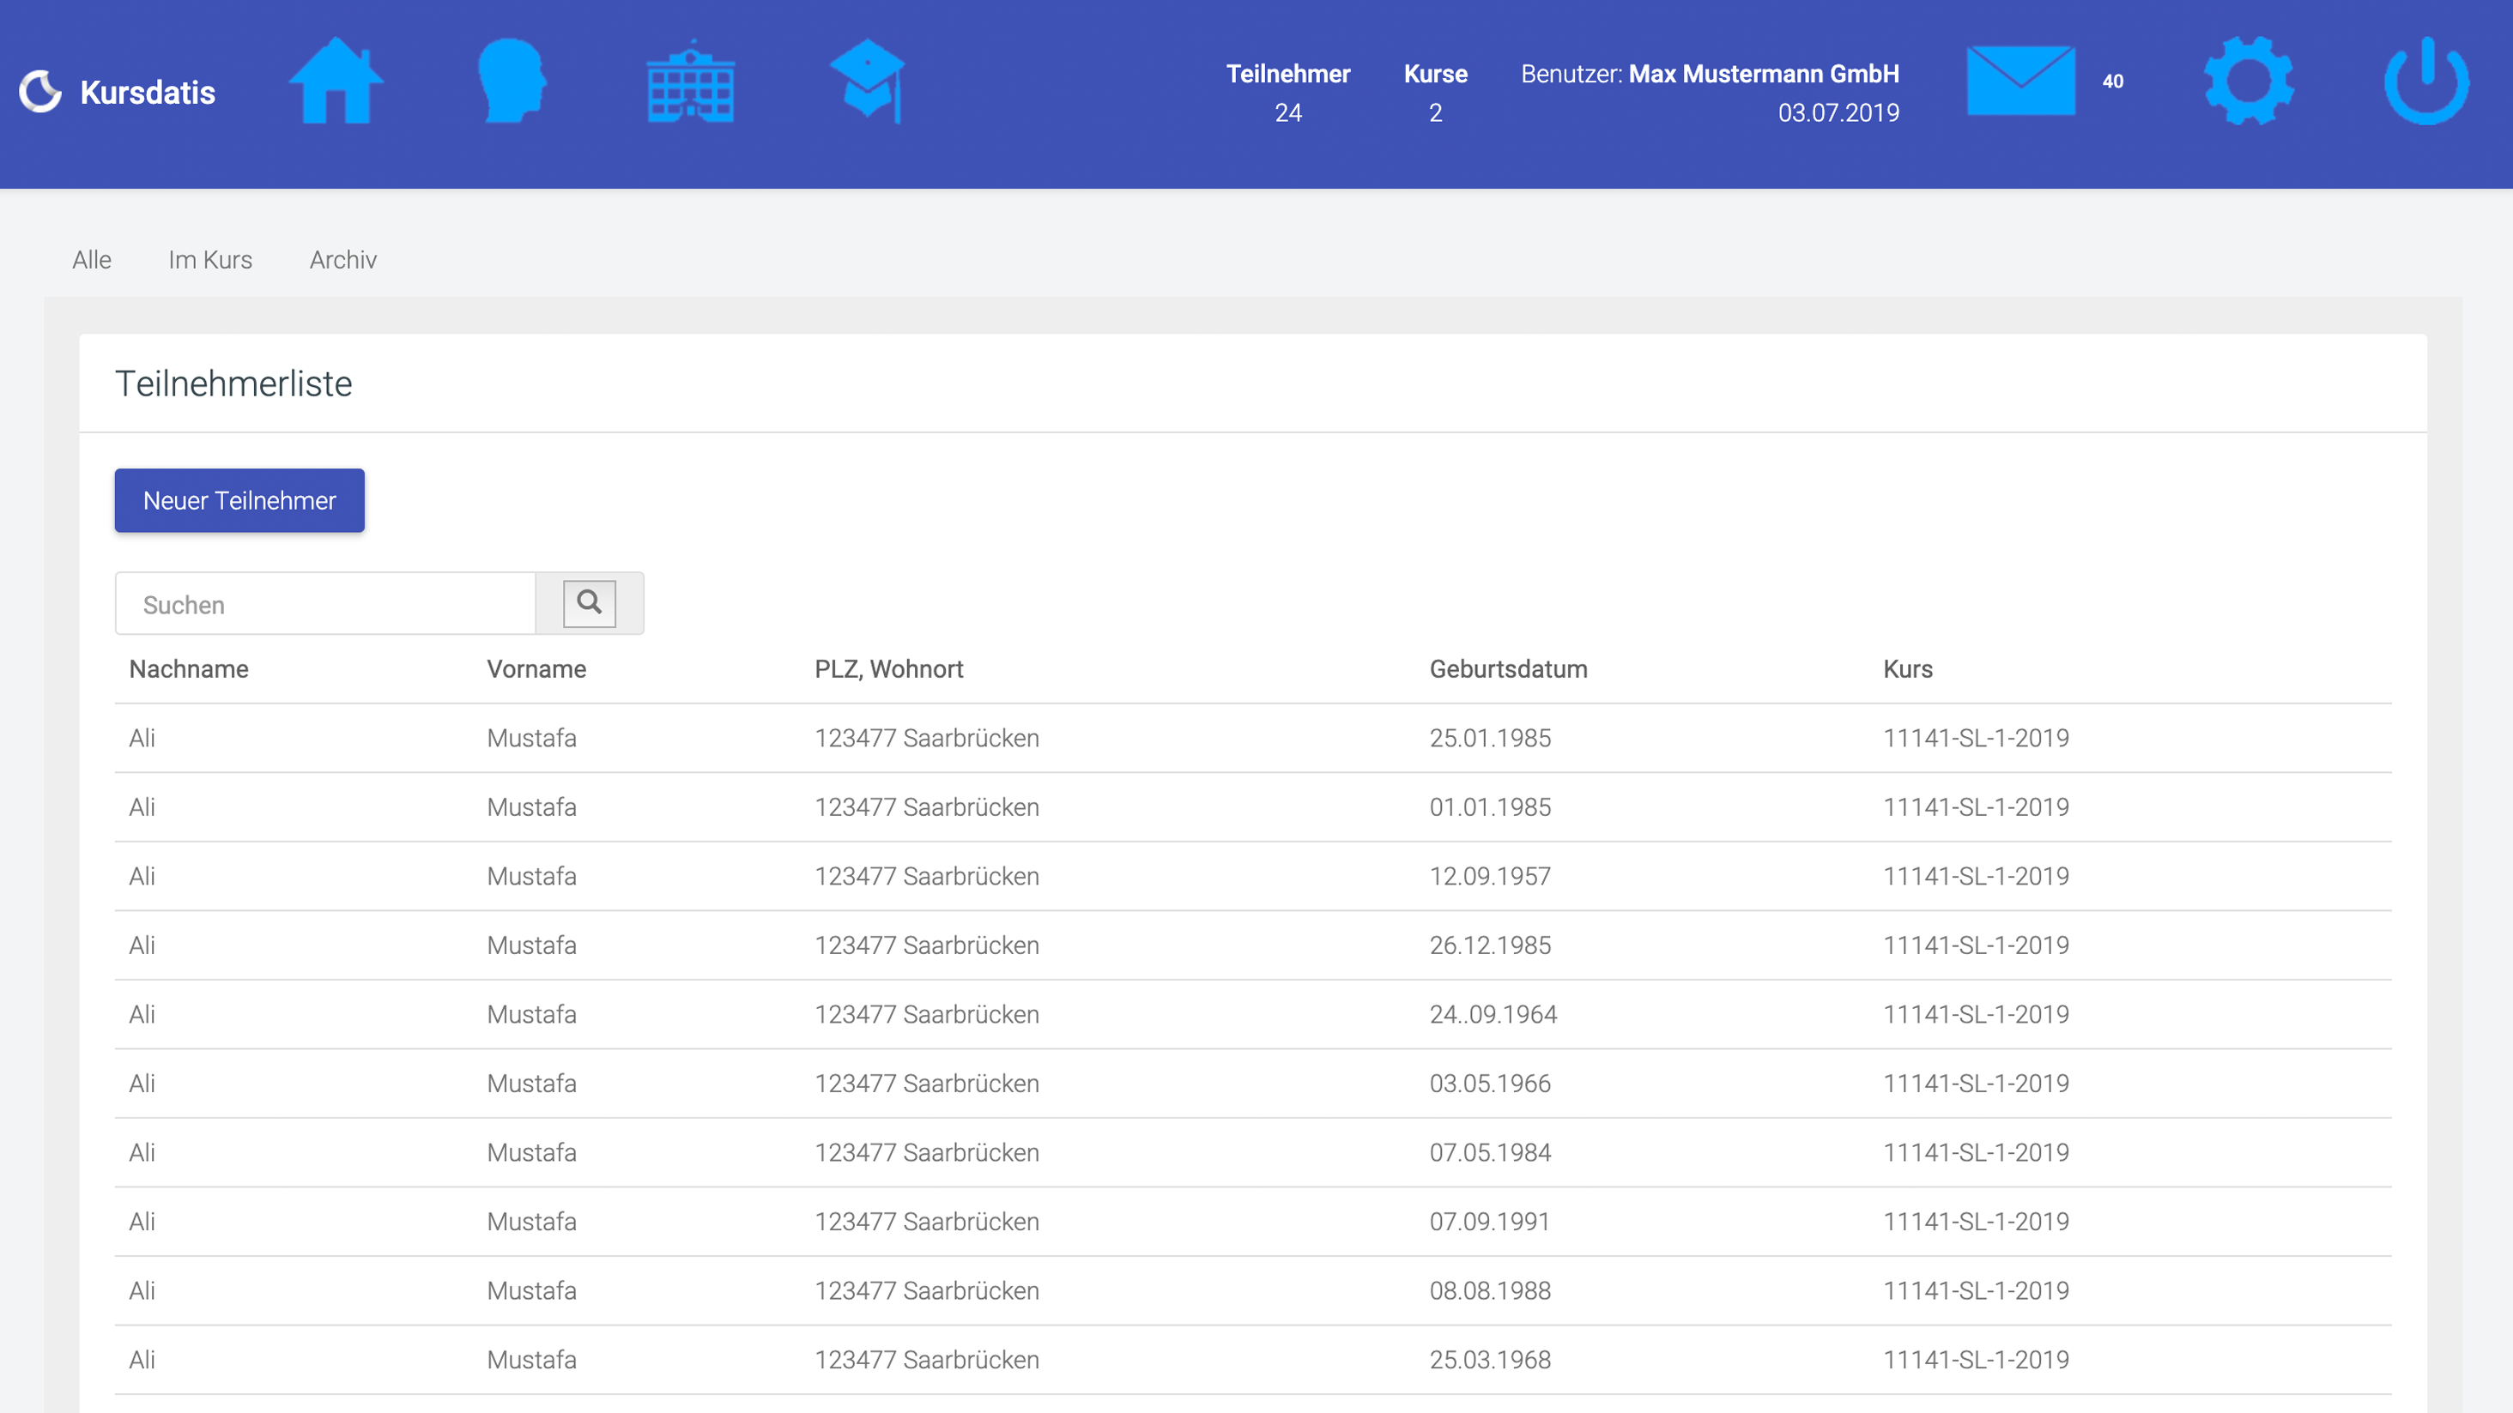Select the row with birthdate 25.01.1985
The height and width of the screenshot is (1413, 2513).
click(1252, 738)
